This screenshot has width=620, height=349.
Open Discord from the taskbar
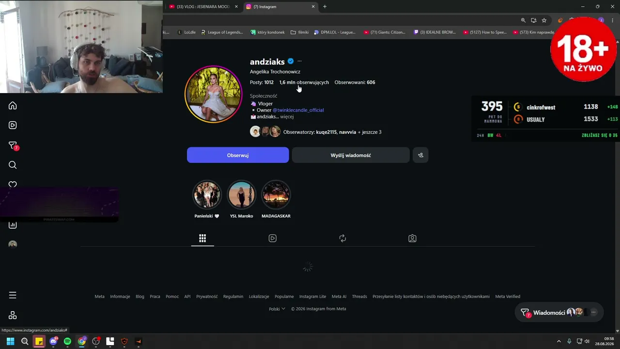pos(53,341)
